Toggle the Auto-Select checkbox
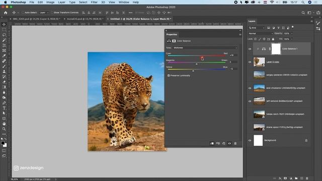The image size is (322, 181). tap(23, 13)
